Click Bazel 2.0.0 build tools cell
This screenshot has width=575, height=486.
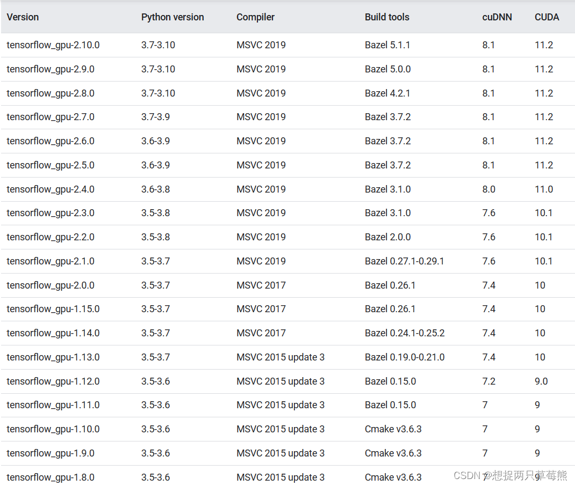[x=387, y=237]
